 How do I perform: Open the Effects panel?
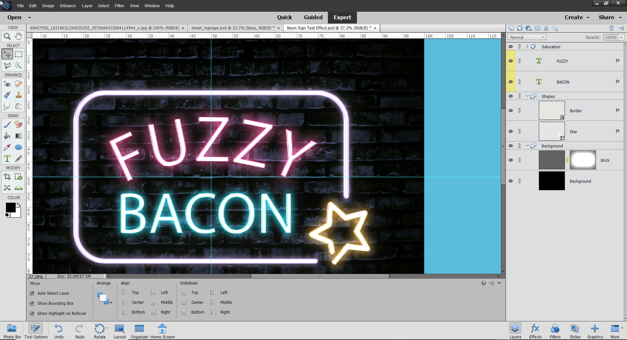535,331
